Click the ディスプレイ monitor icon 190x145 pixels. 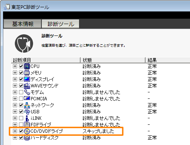pyautogui.click(x=27, y=79)
